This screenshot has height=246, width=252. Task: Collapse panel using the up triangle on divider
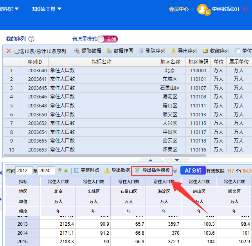(x=150, y=160)
